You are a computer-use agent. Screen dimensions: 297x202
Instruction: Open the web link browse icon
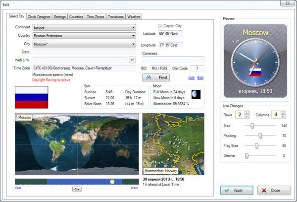[132, 60]
